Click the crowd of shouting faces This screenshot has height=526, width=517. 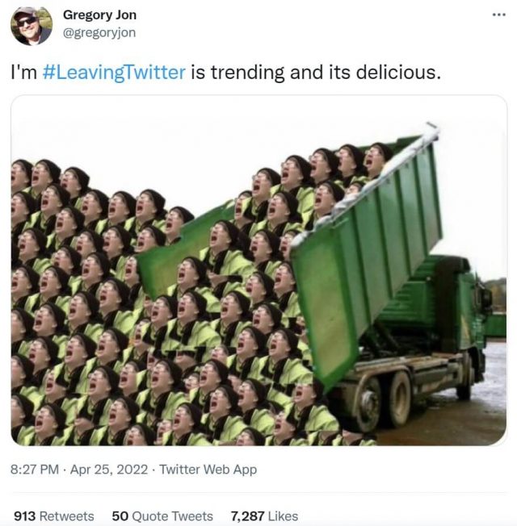point(121,323)
